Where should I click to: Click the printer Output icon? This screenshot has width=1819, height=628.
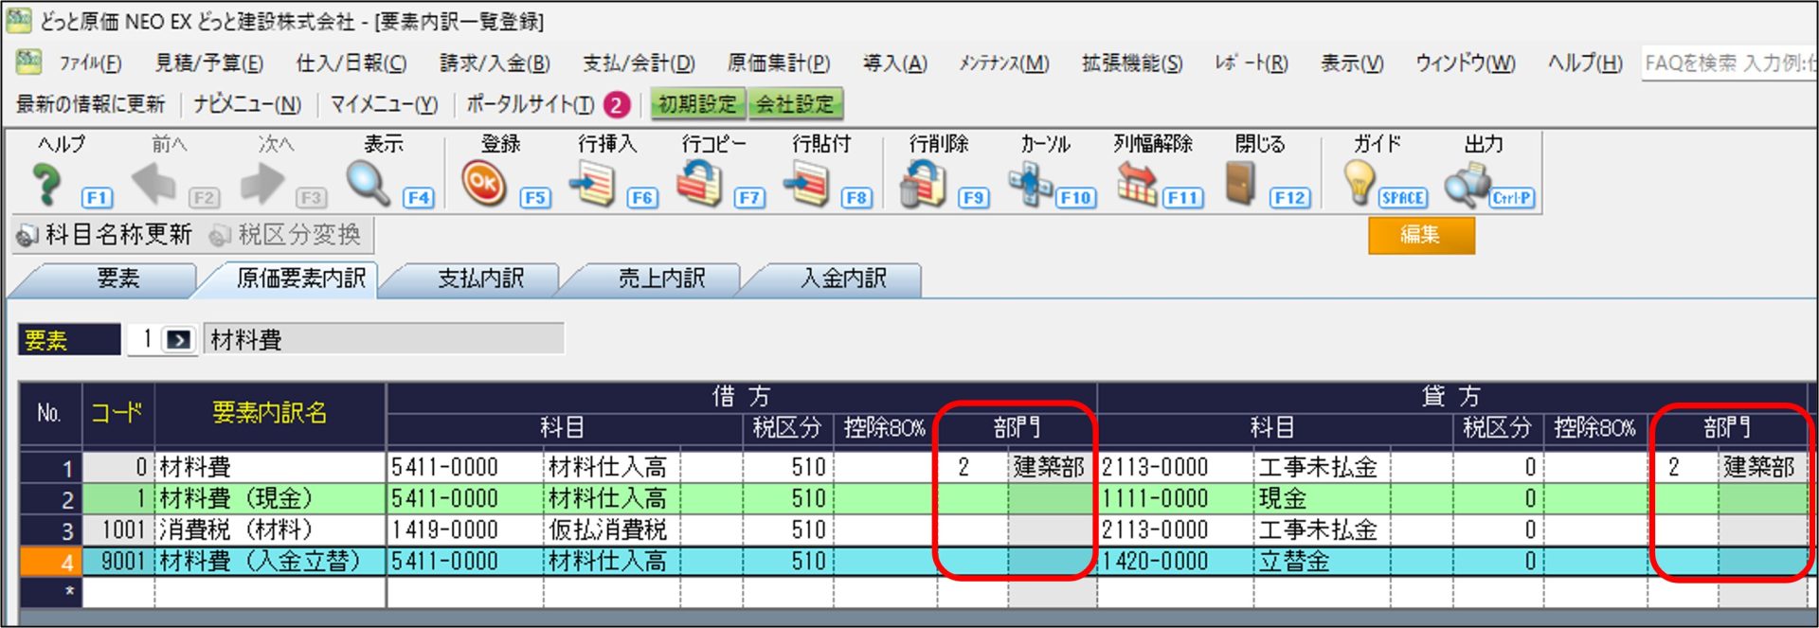tap(1467, 184)
